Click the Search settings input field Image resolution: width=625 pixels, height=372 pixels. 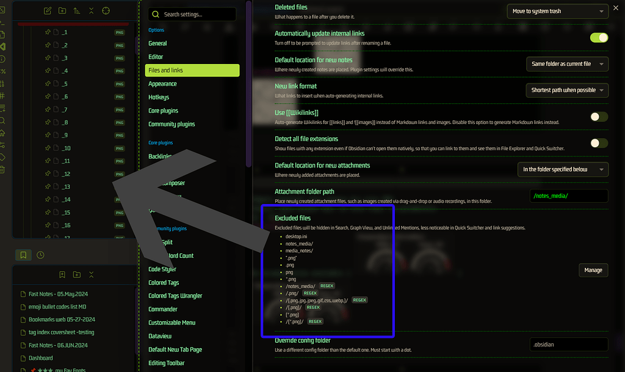191,14
